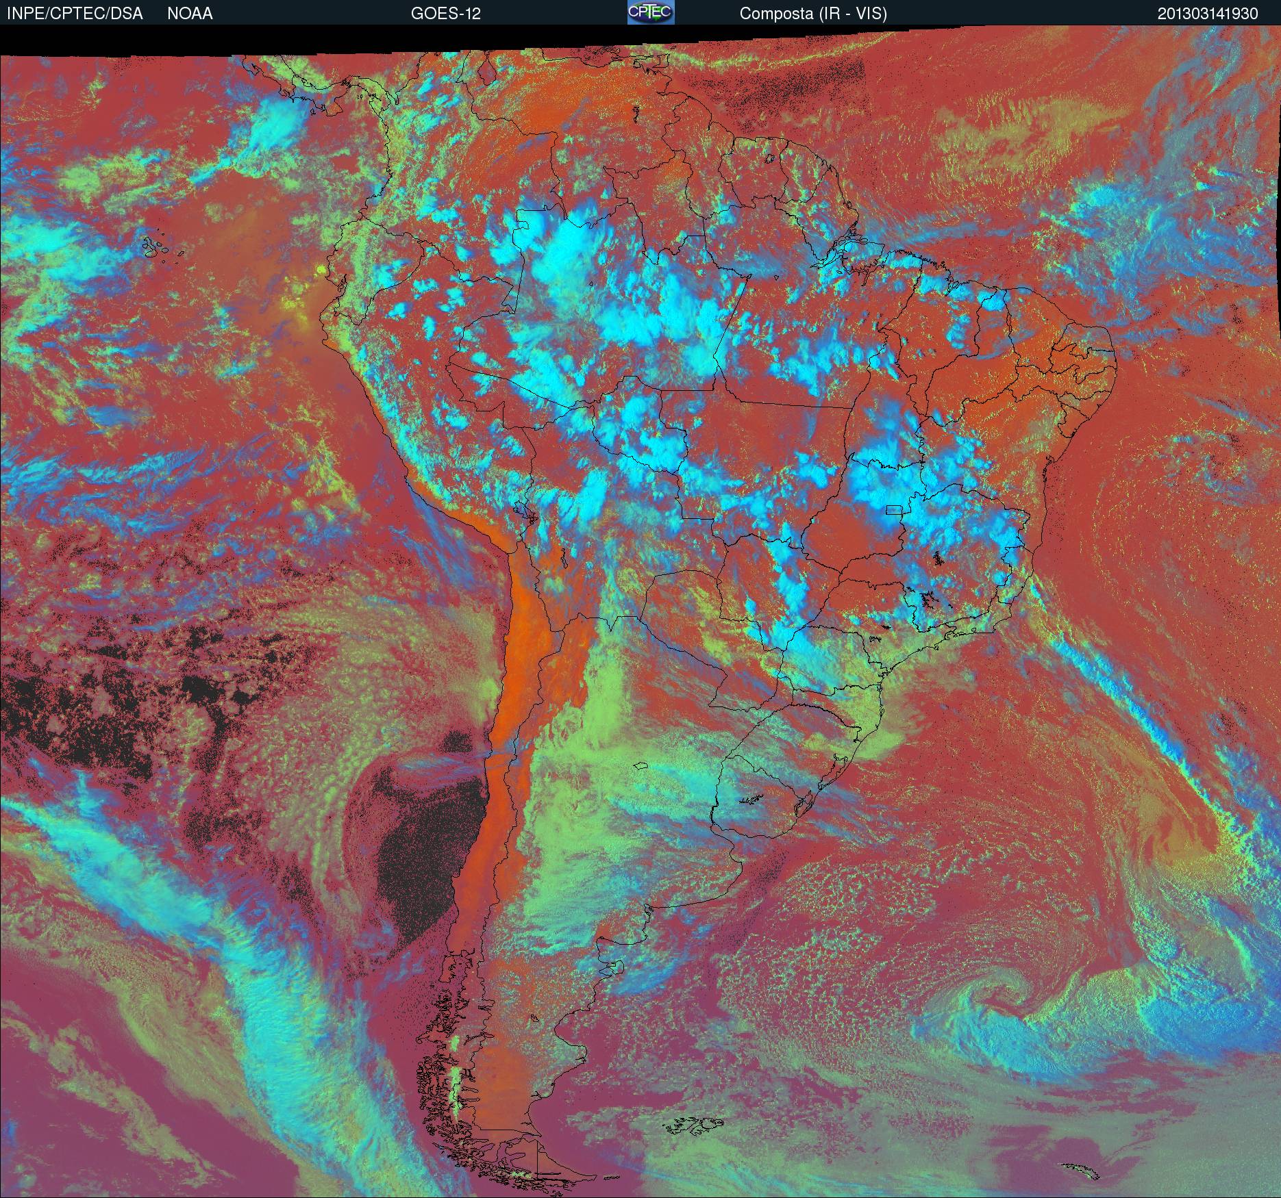Click the INPE/CPTEC/DSA header text
Screen dimensions: 1281x1198
[75, 14]
